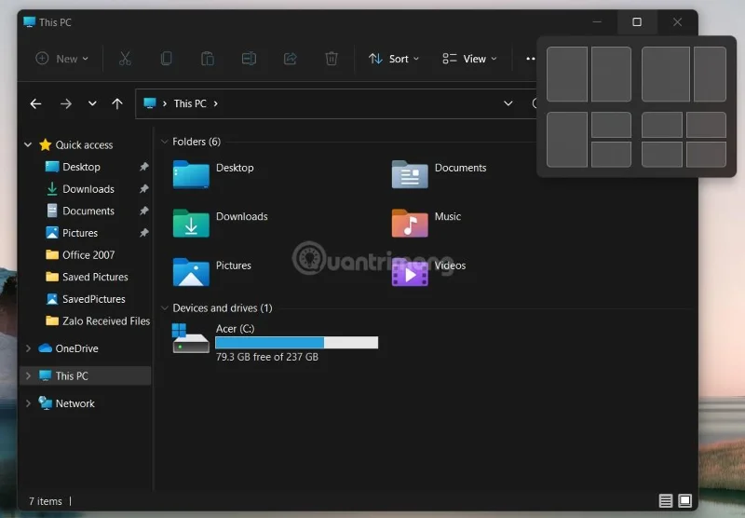745x518 pixels.
Task: Select Office 2007 folder in sidebar
Action: click(88, 254)
